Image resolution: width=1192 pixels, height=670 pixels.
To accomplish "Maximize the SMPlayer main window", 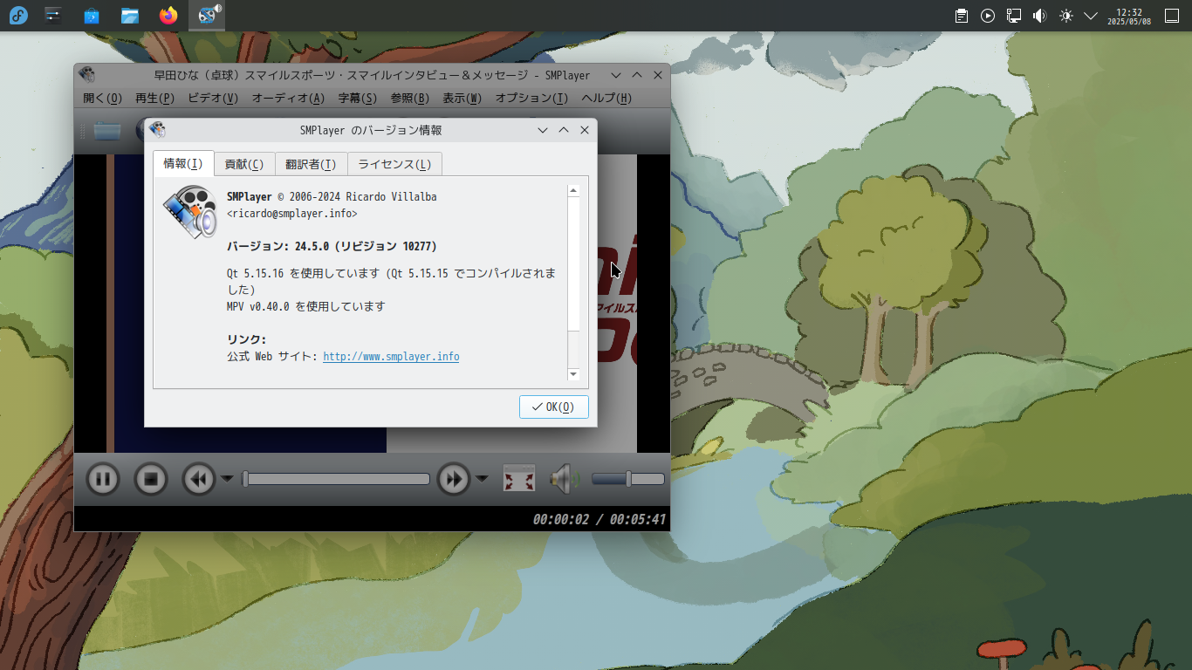I will coord(637,75).
